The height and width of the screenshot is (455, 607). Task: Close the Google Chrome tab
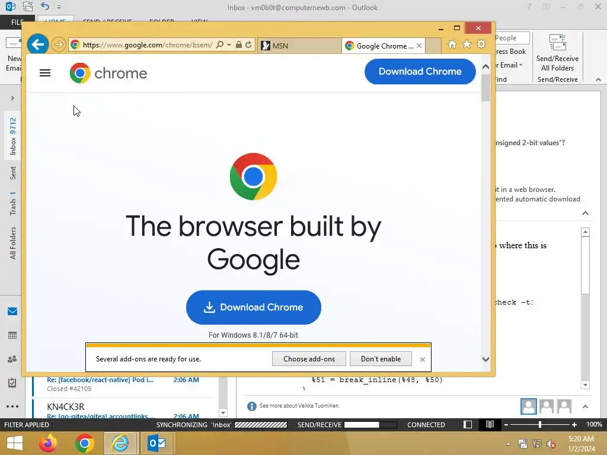click(x=419, y=46)
